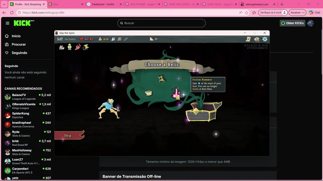Switch to AGE OF WAR tab
The image size is (323, 181).
[x=143, y=4]
